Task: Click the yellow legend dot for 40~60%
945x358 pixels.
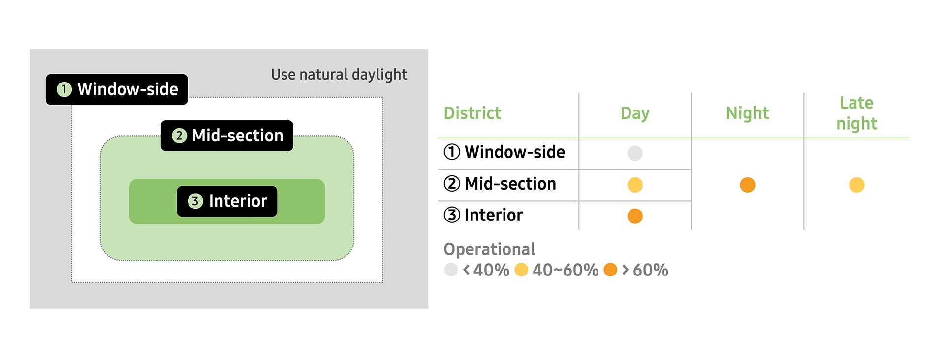Action: (521, 270)
